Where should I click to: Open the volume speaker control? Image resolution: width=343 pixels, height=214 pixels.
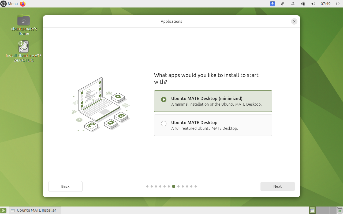pos(313,4)
